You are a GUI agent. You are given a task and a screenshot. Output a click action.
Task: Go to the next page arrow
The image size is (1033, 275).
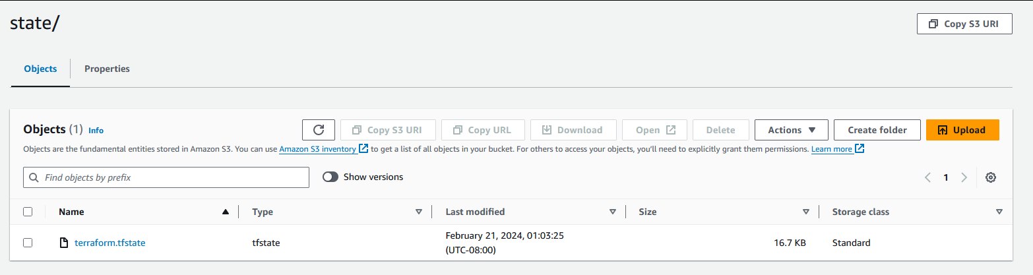964,177
